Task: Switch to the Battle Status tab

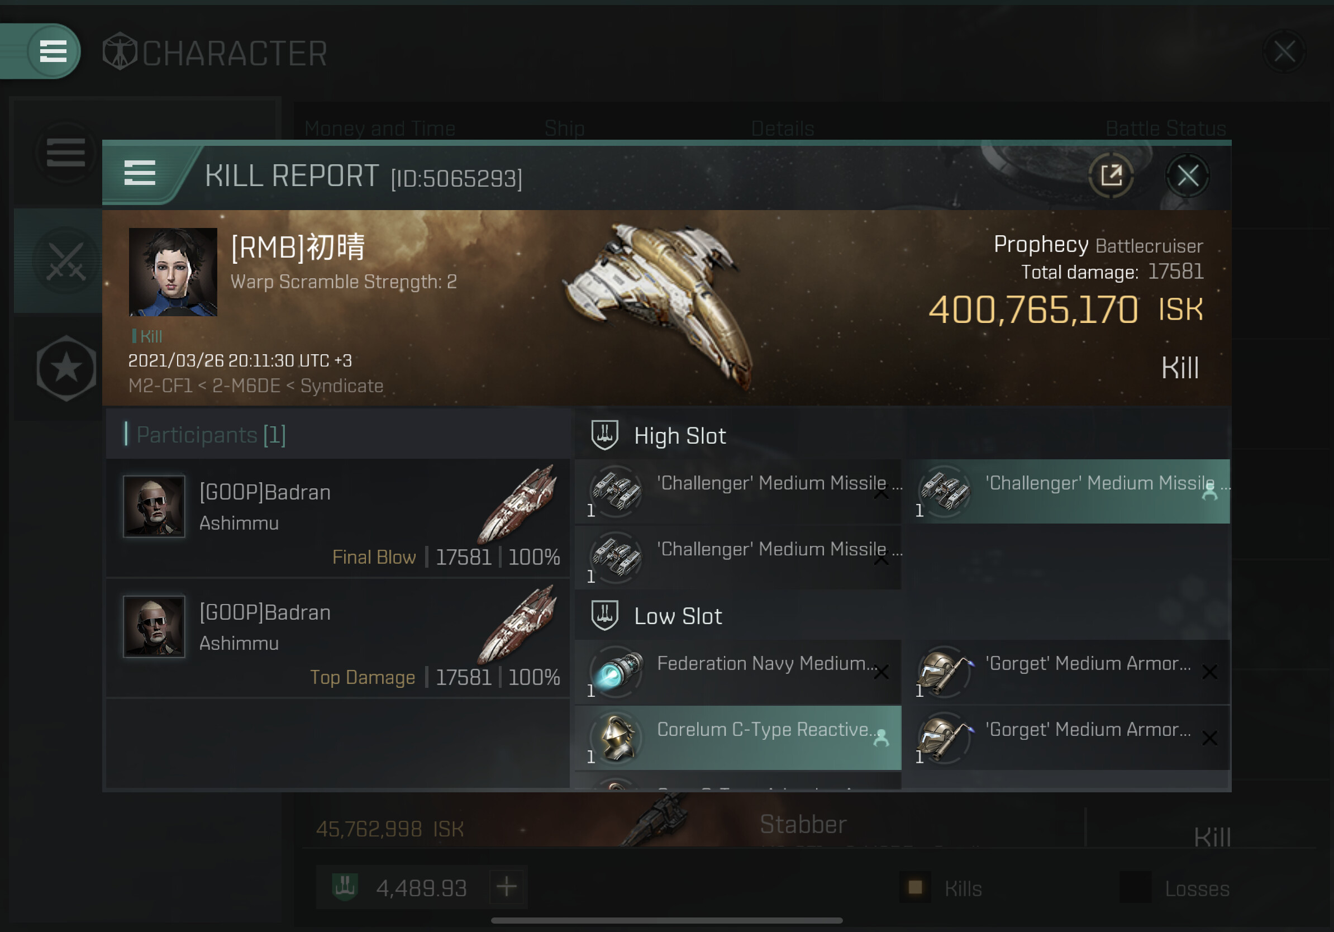Action: point(1165,129)
